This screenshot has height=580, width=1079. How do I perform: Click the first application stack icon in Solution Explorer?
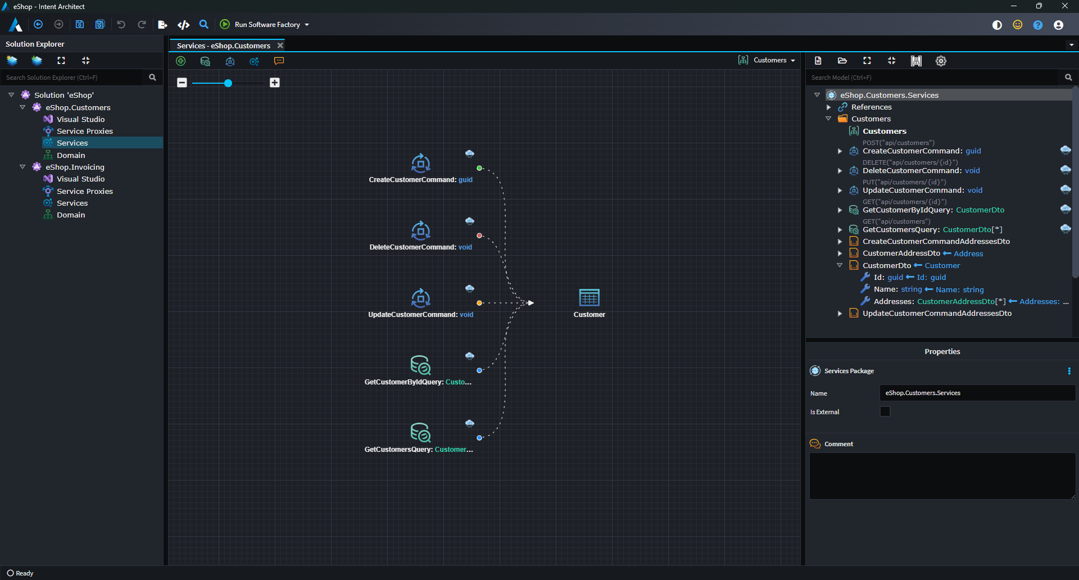tap(12, 61)
